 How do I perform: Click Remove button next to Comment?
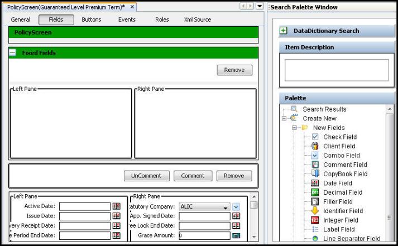[234, 176]
